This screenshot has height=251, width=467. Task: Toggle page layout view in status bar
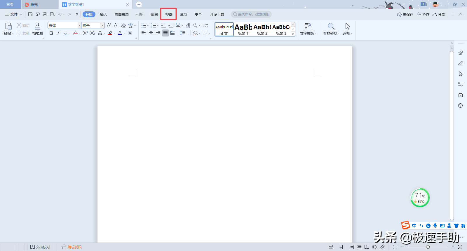tap(351, 247)
